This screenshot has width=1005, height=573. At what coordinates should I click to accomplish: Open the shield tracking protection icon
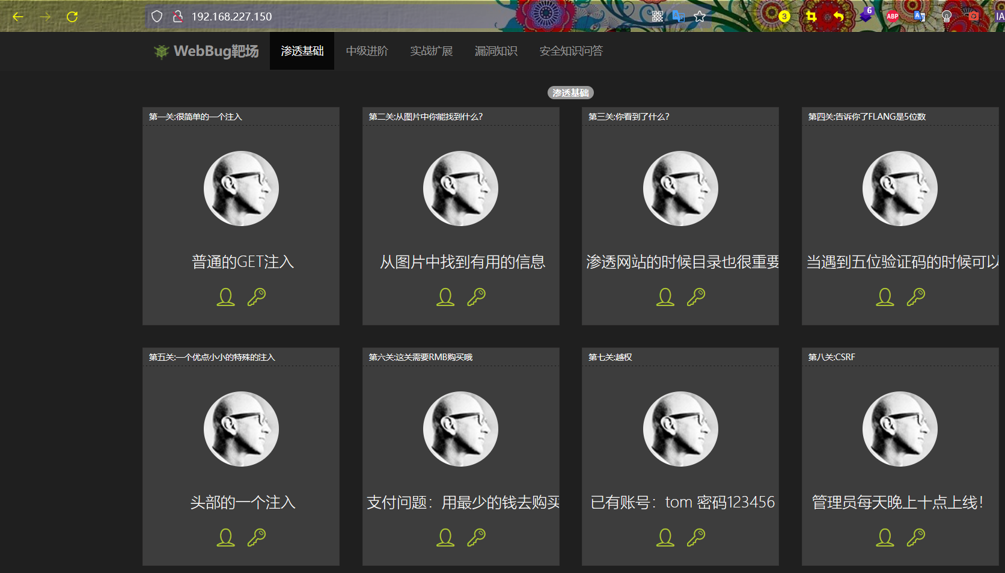pos(157,17)
